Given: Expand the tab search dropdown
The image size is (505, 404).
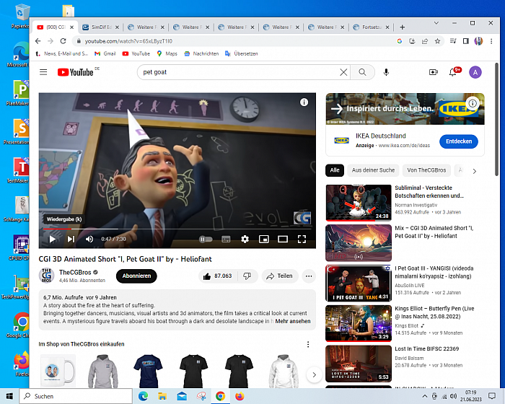Looking at the screenshot, I should pos(436,23).
